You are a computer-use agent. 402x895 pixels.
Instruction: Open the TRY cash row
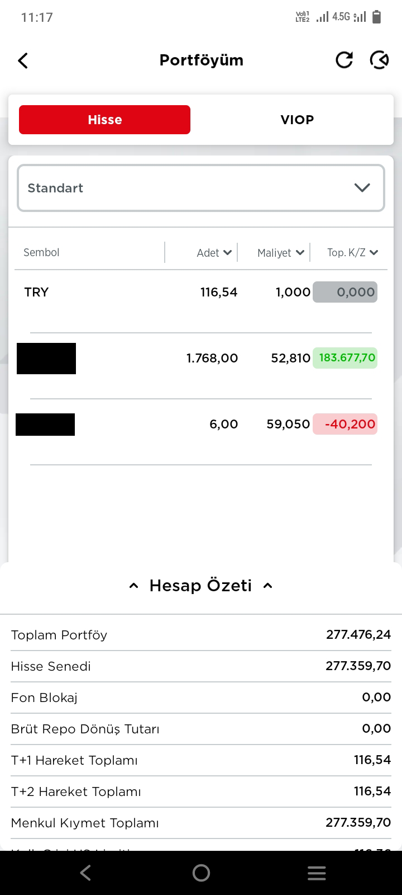point(201,292)
